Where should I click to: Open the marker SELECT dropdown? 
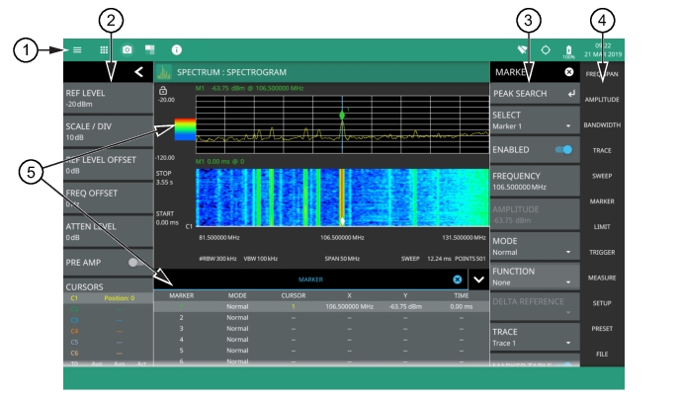coord(534,120)
